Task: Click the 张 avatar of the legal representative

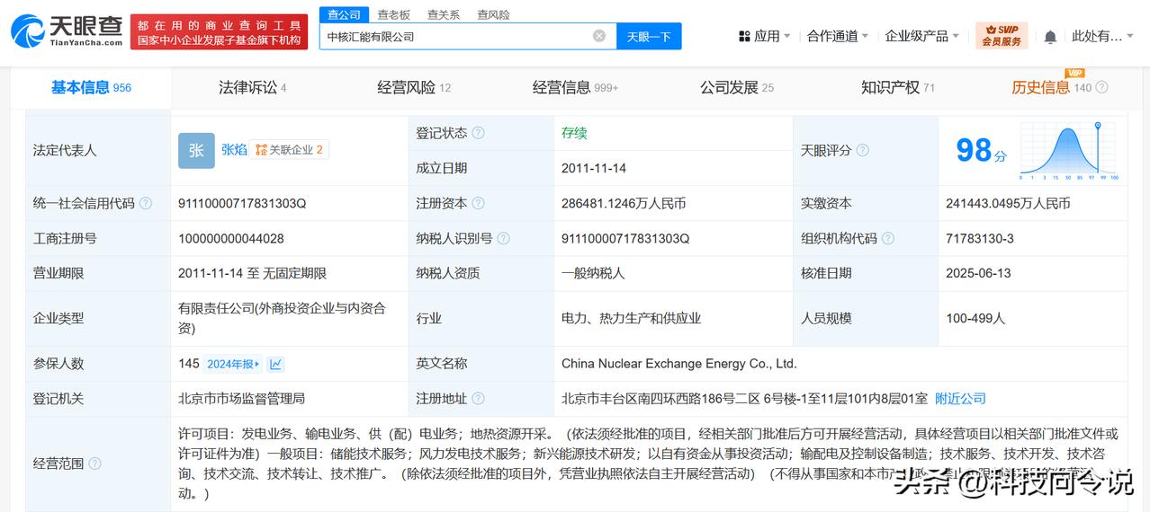Action: 196,150
